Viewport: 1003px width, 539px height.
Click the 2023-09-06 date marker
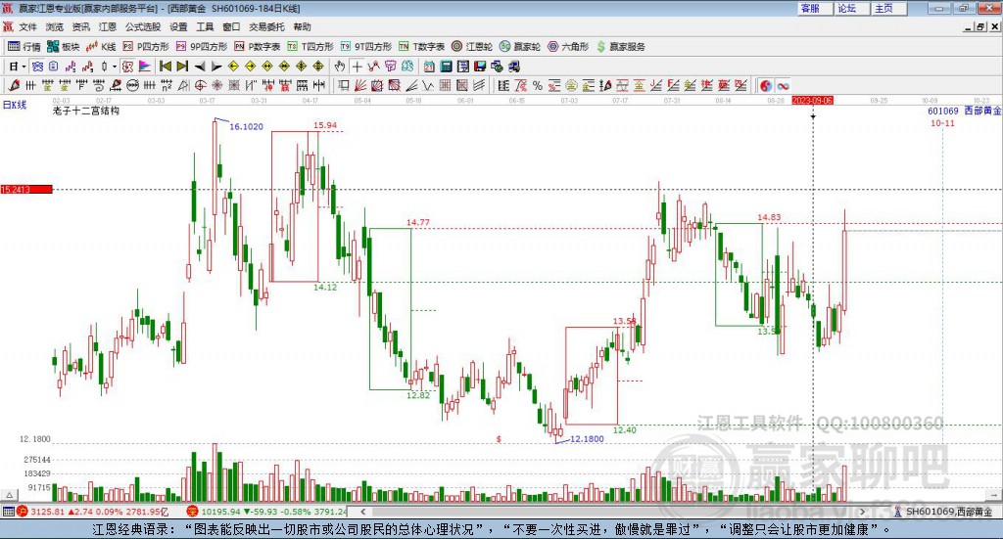pyautogui.click(x=812, y=101)
